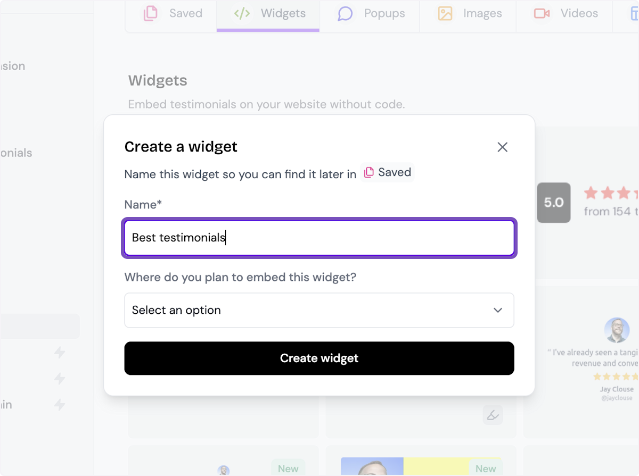The width and height of the screenshot is (639, 476).
Task: Click the Videos tab camera icon
Action: coord(542,13)
